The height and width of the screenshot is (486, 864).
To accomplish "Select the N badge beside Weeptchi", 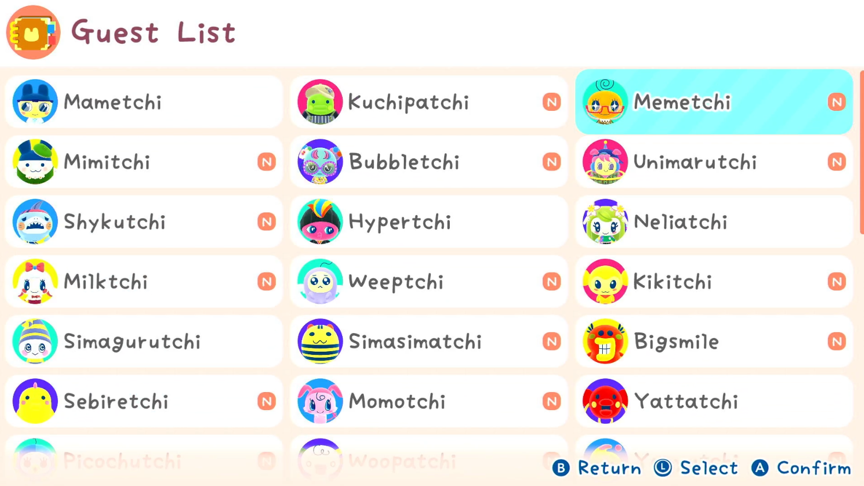I will [552, 282].
